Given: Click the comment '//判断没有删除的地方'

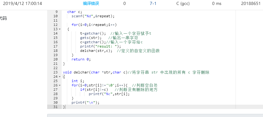Looking at the screenshot, I should (x=136, y=90).
